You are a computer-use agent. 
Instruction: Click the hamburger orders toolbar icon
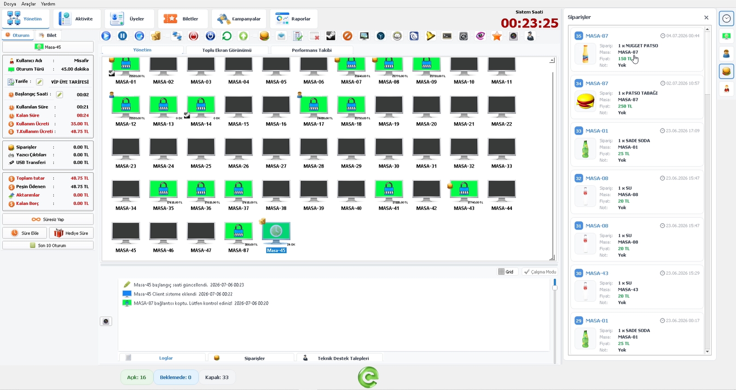[x=264, y=36]
